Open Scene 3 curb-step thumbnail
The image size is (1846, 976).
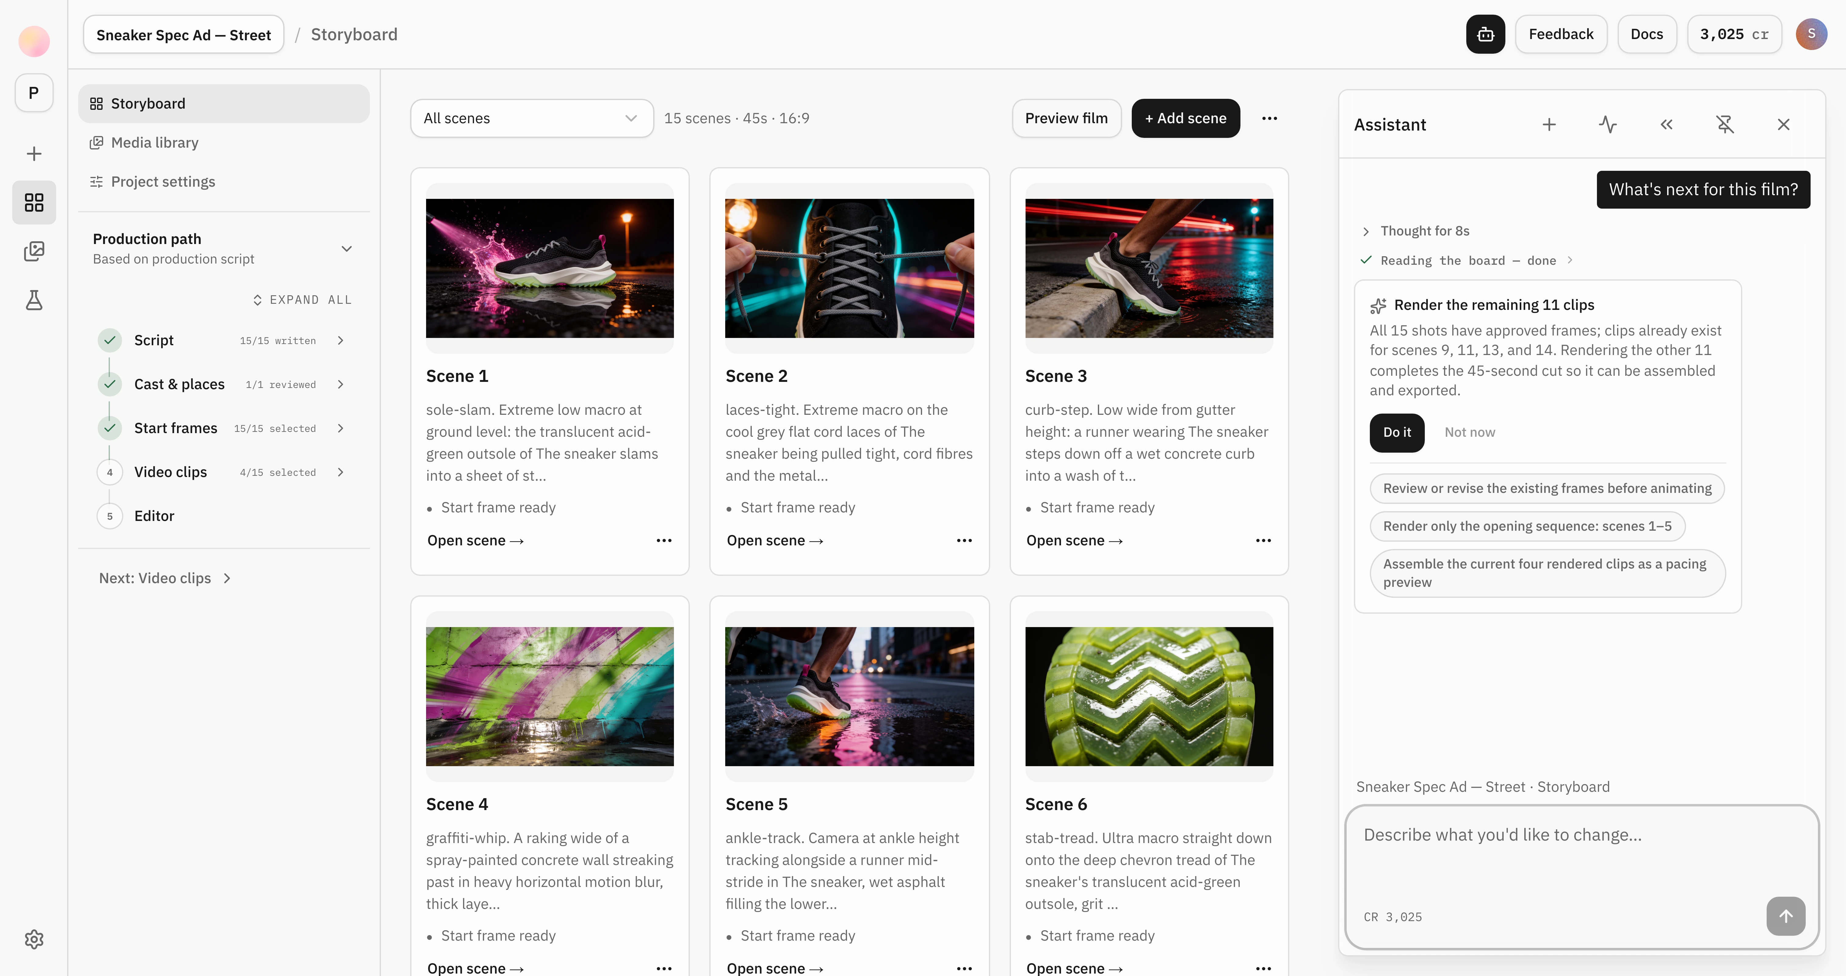pos(1149,268)
